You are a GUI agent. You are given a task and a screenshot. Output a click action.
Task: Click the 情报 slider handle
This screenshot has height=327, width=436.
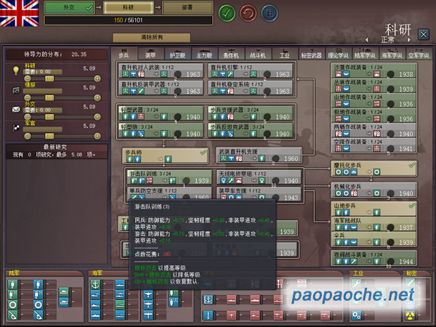pos(49,97)
